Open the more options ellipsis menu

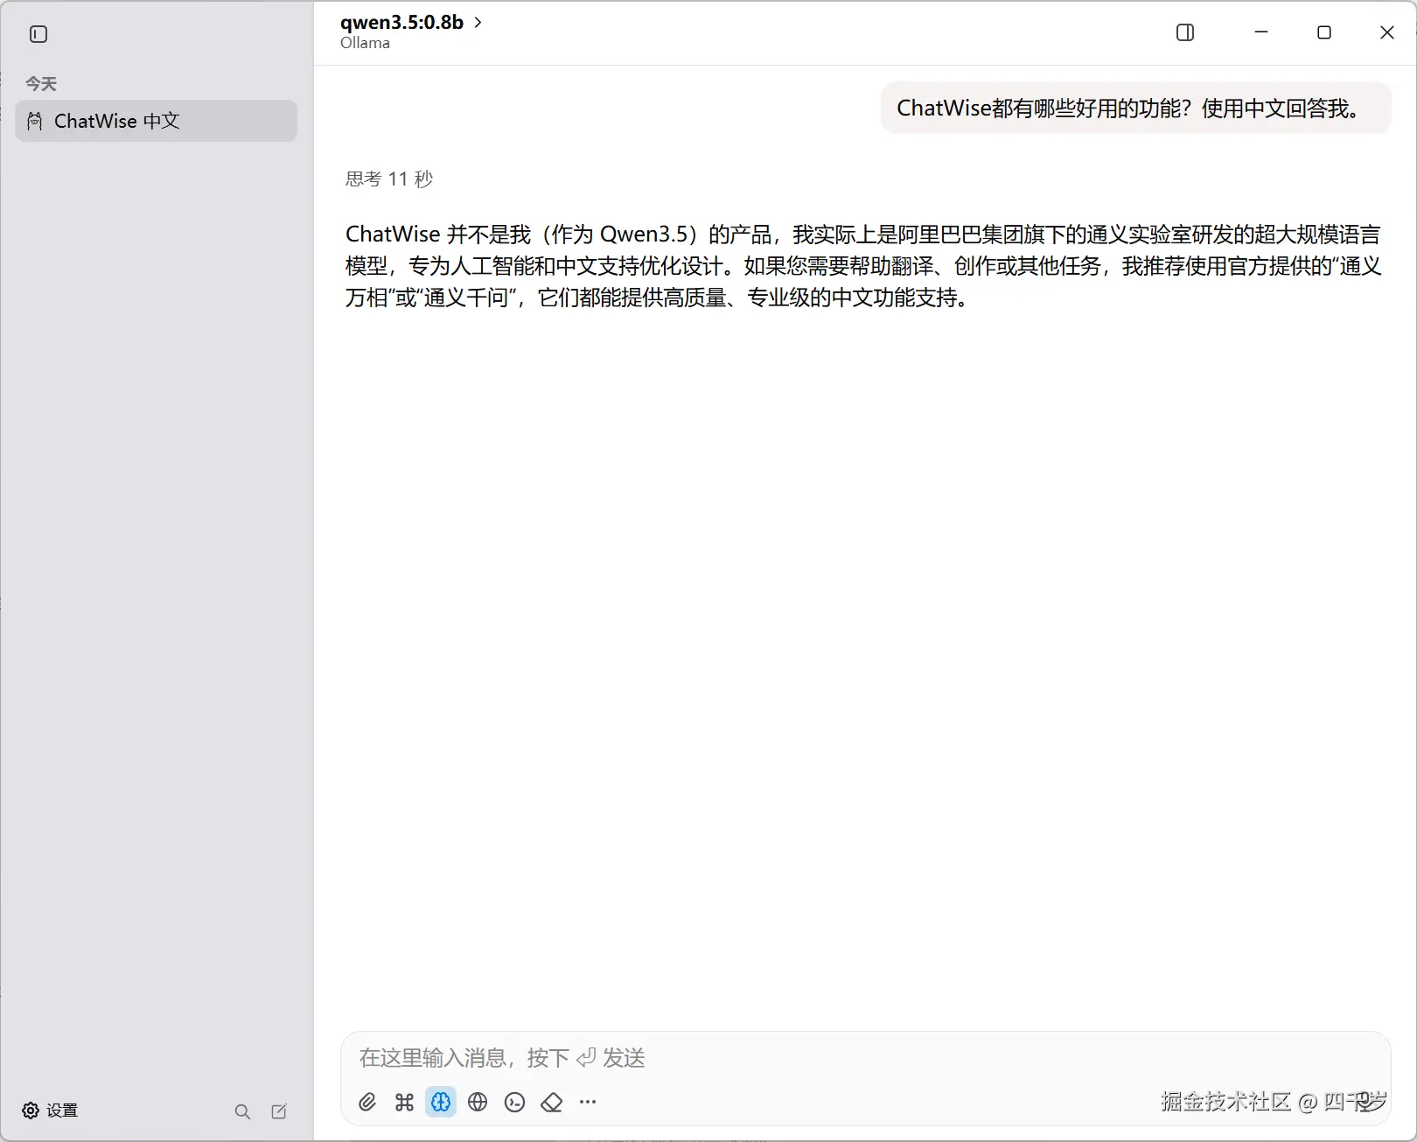pos(588,1102)
